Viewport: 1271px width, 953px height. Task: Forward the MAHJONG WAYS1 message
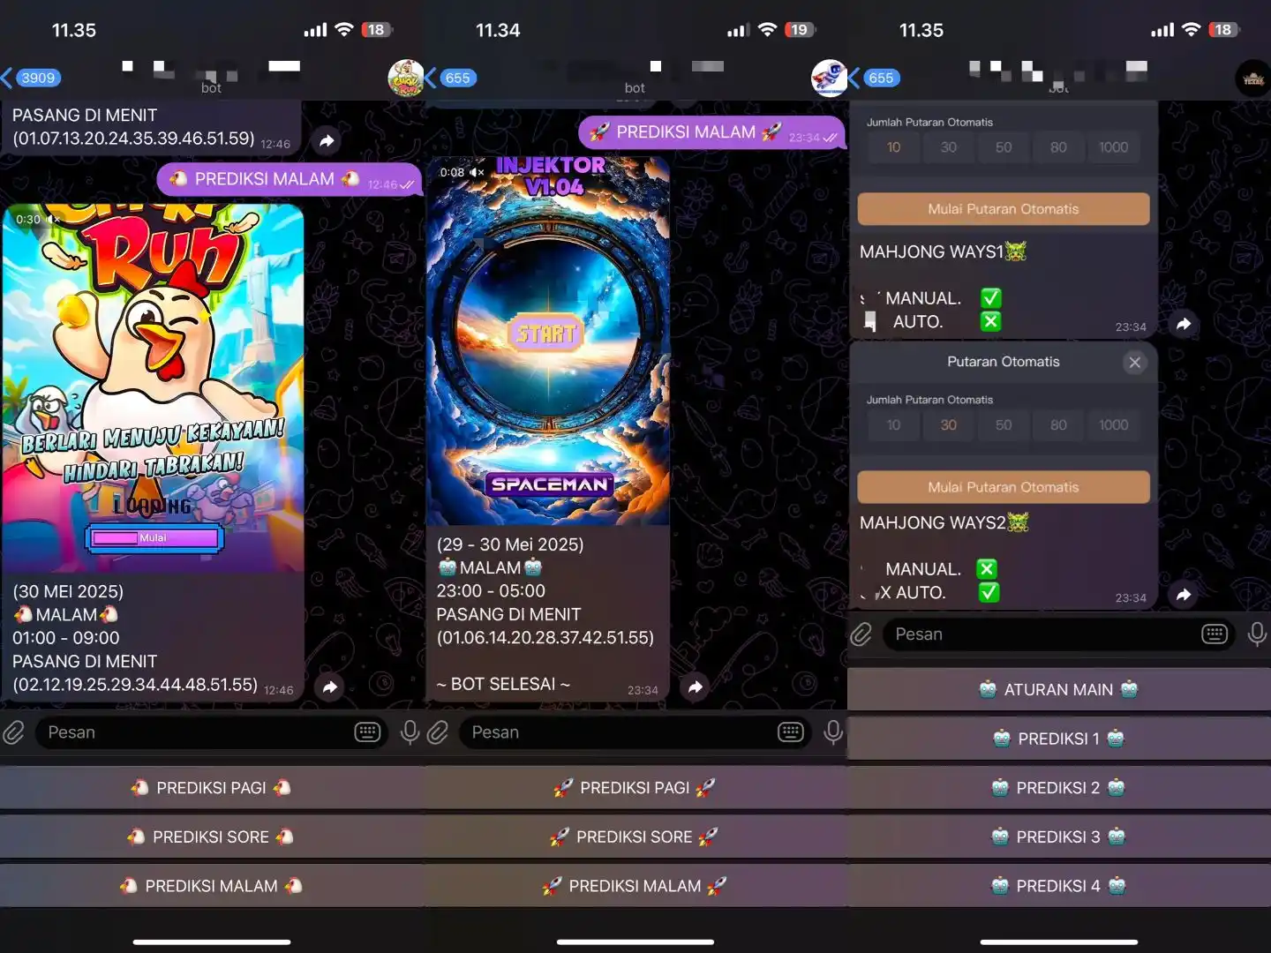coord(1184,324)
